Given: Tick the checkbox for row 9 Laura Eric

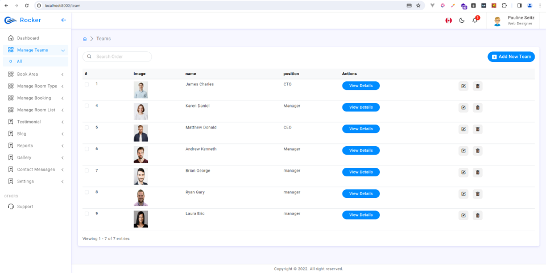Looking at the screenshot, I should tap(86, 214).
